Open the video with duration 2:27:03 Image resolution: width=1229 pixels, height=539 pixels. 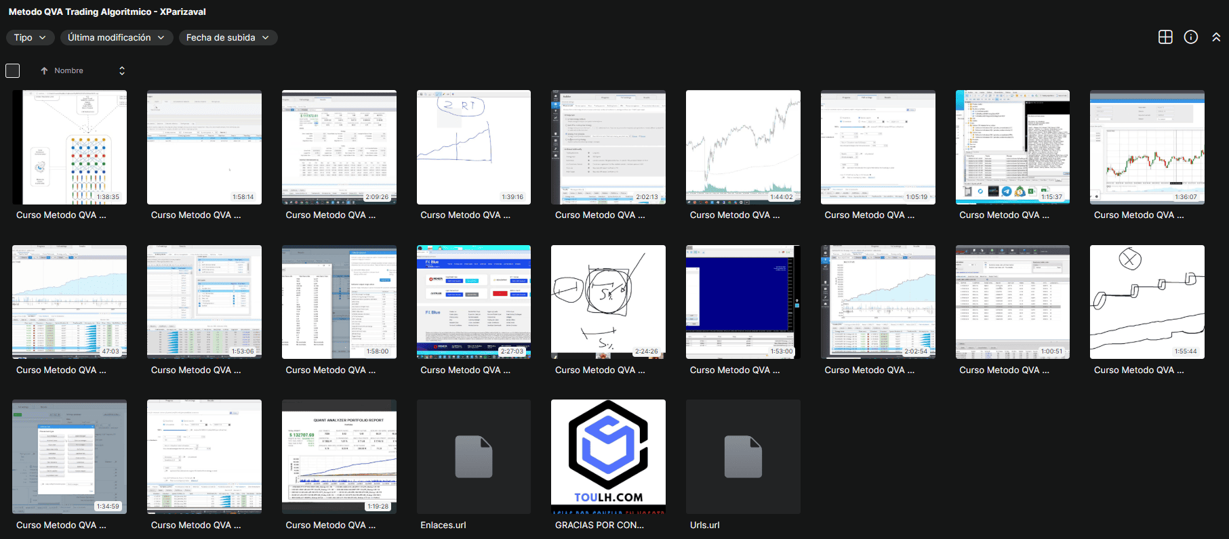click(x=473, y=302)
